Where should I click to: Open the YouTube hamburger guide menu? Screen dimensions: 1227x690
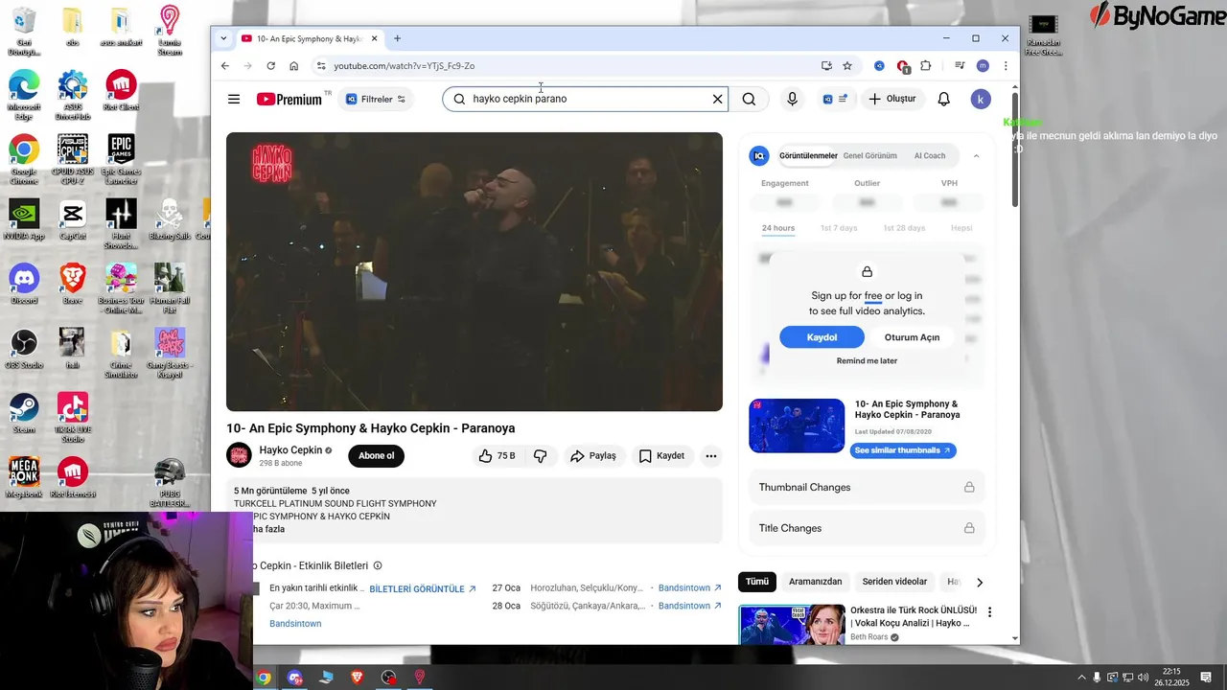tap(234, 99)
